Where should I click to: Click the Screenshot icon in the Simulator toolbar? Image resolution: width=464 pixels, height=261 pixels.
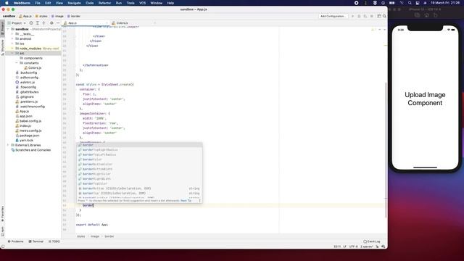coord(417,15)
